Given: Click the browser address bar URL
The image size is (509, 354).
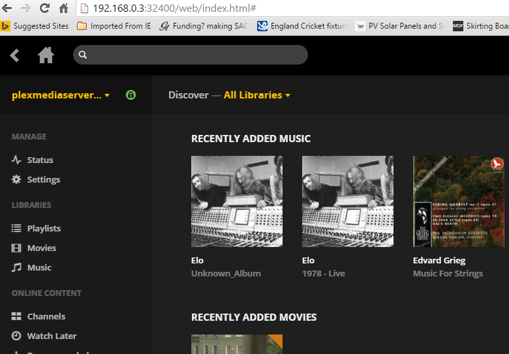Looking at the screenshot, I should pyautogui.click(x=175, y=8).
